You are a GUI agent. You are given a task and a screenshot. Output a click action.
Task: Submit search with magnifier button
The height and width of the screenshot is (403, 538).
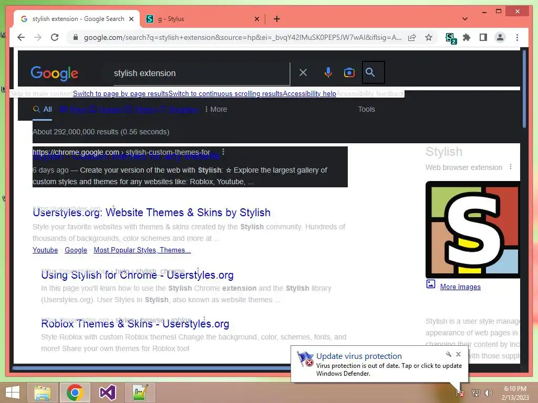click(x=374, y=72)
